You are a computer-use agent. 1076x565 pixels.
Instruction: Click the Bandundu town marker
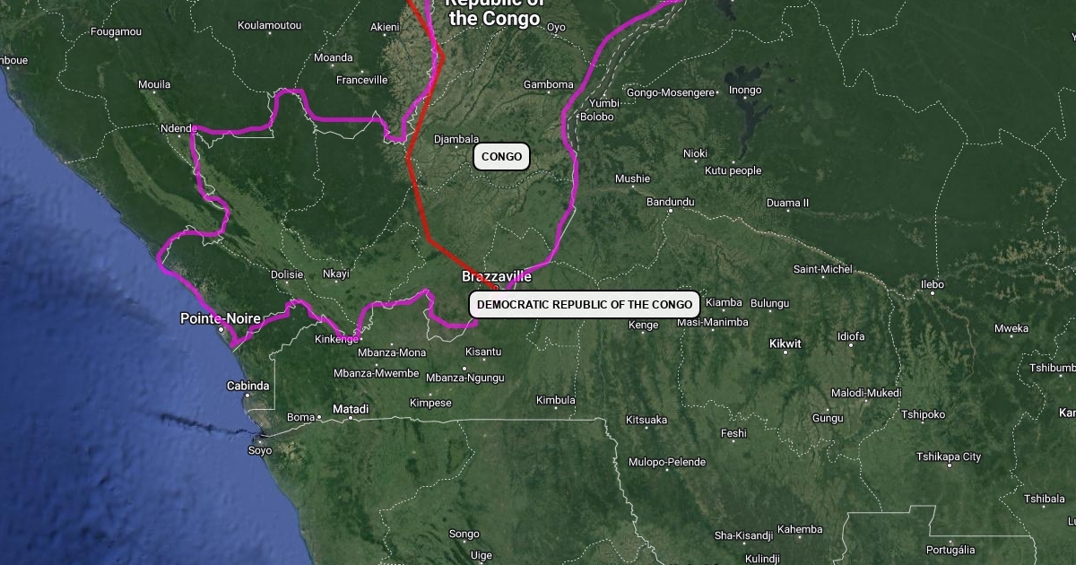(x=670, y=212)
